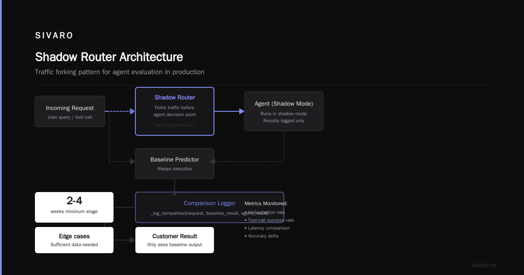Click arrowhead pointing into Customer Result
The image size is (524, 275).
pyautogui.click(x=133, y=240)
